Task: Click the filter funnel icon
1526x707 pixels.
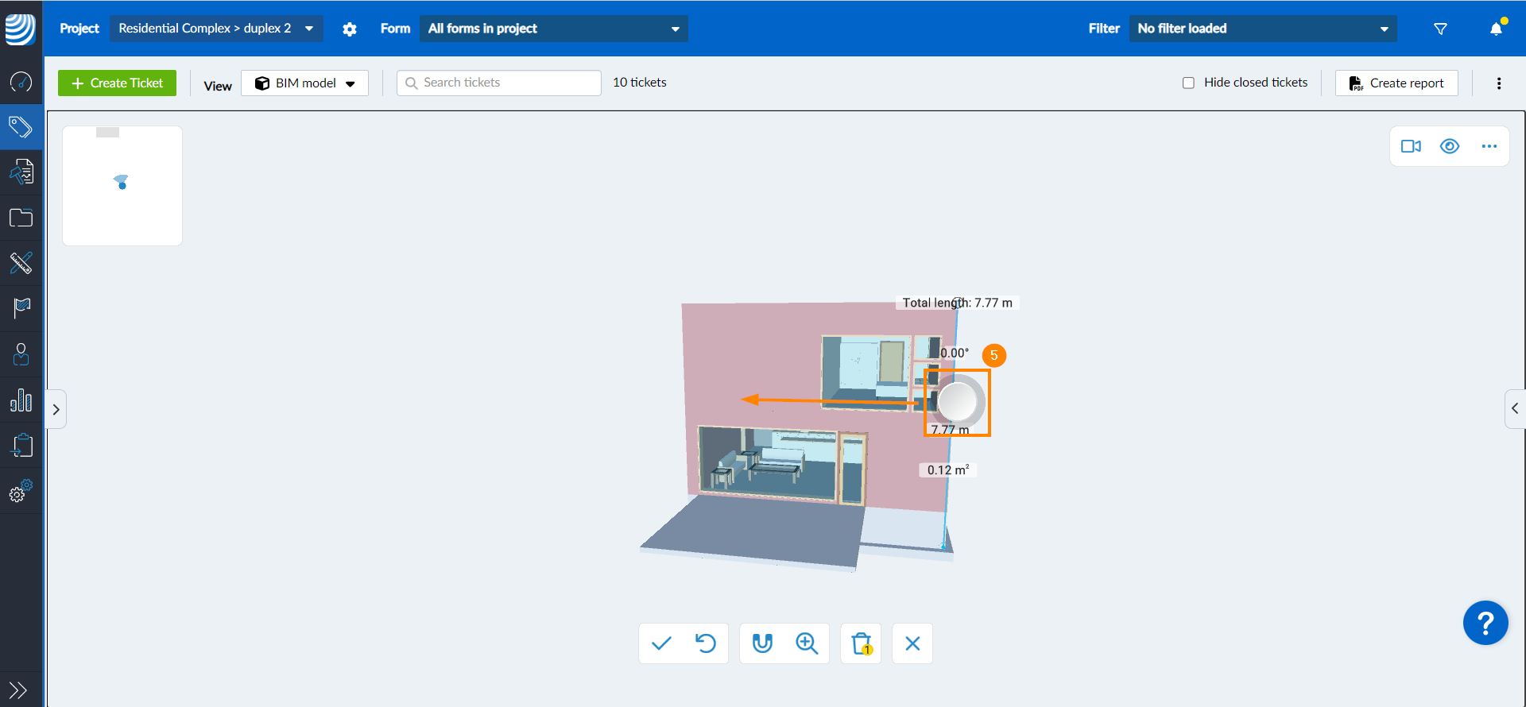Action: pyautogui.click(x=1440, y=29)
